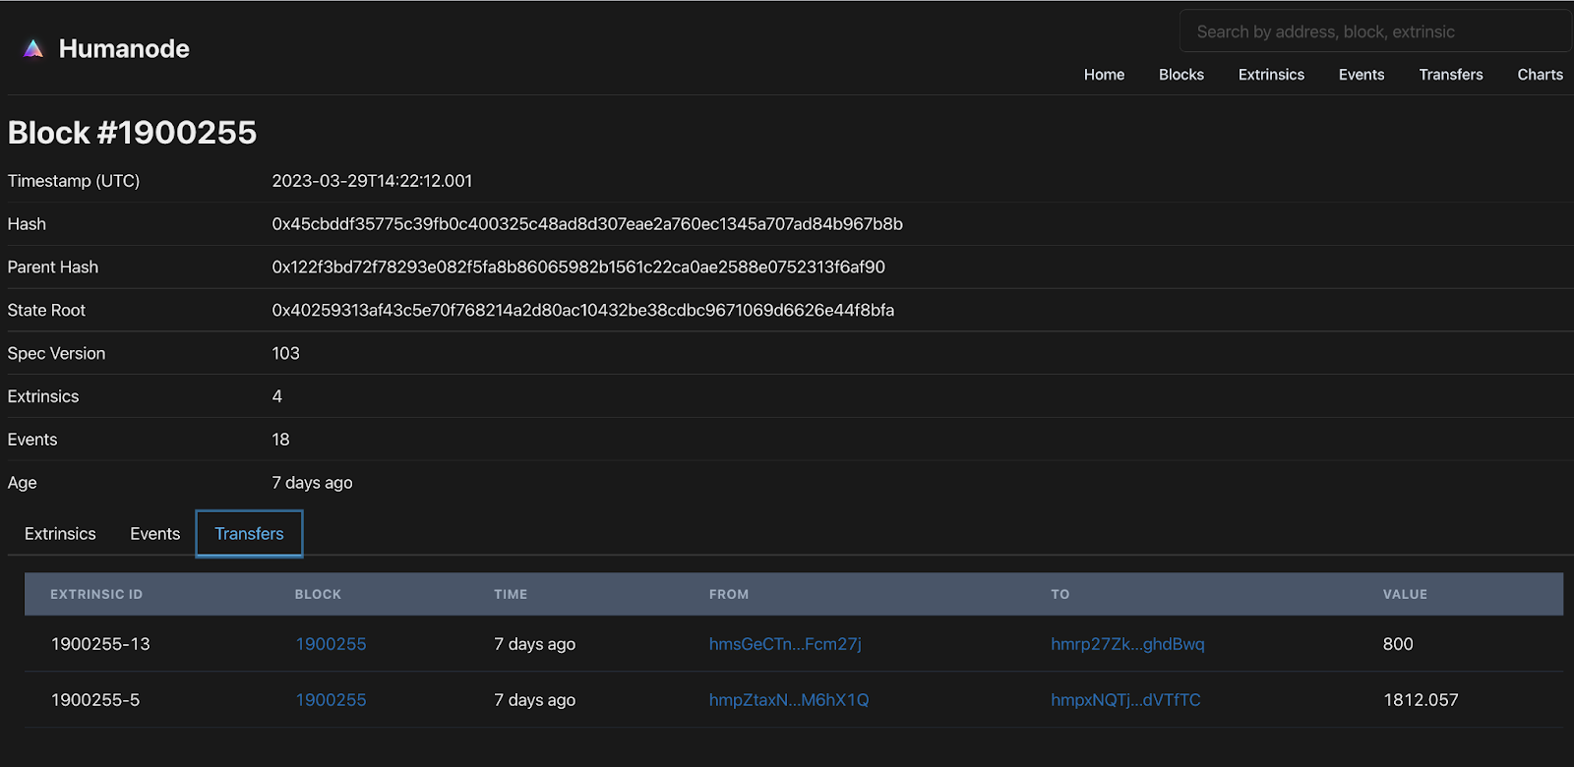Image resolution: width=1574 pixels, height=767 pixels.
Task: Click the Events count value 18
Action: 281,440
